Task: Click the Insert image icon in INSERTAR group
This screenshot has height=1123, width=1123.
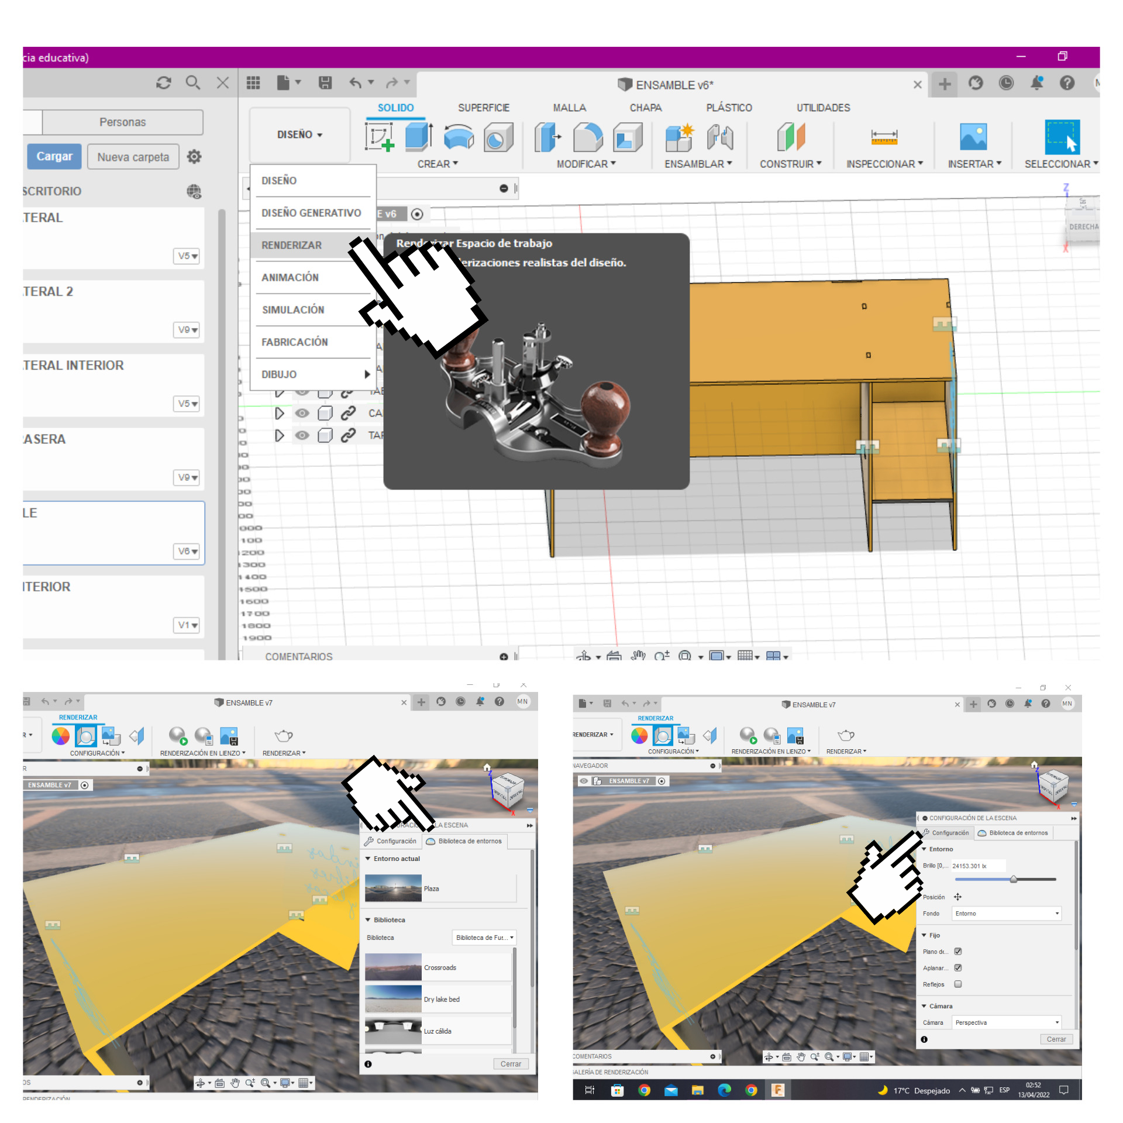Action: (x=973, y=137)
